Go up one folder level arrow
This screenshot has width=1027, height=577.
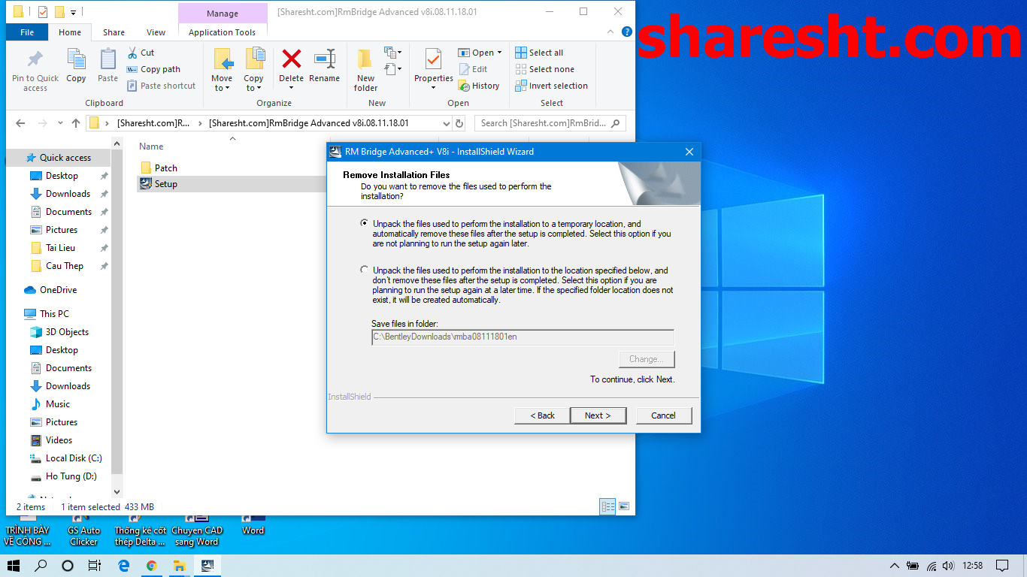76,123
